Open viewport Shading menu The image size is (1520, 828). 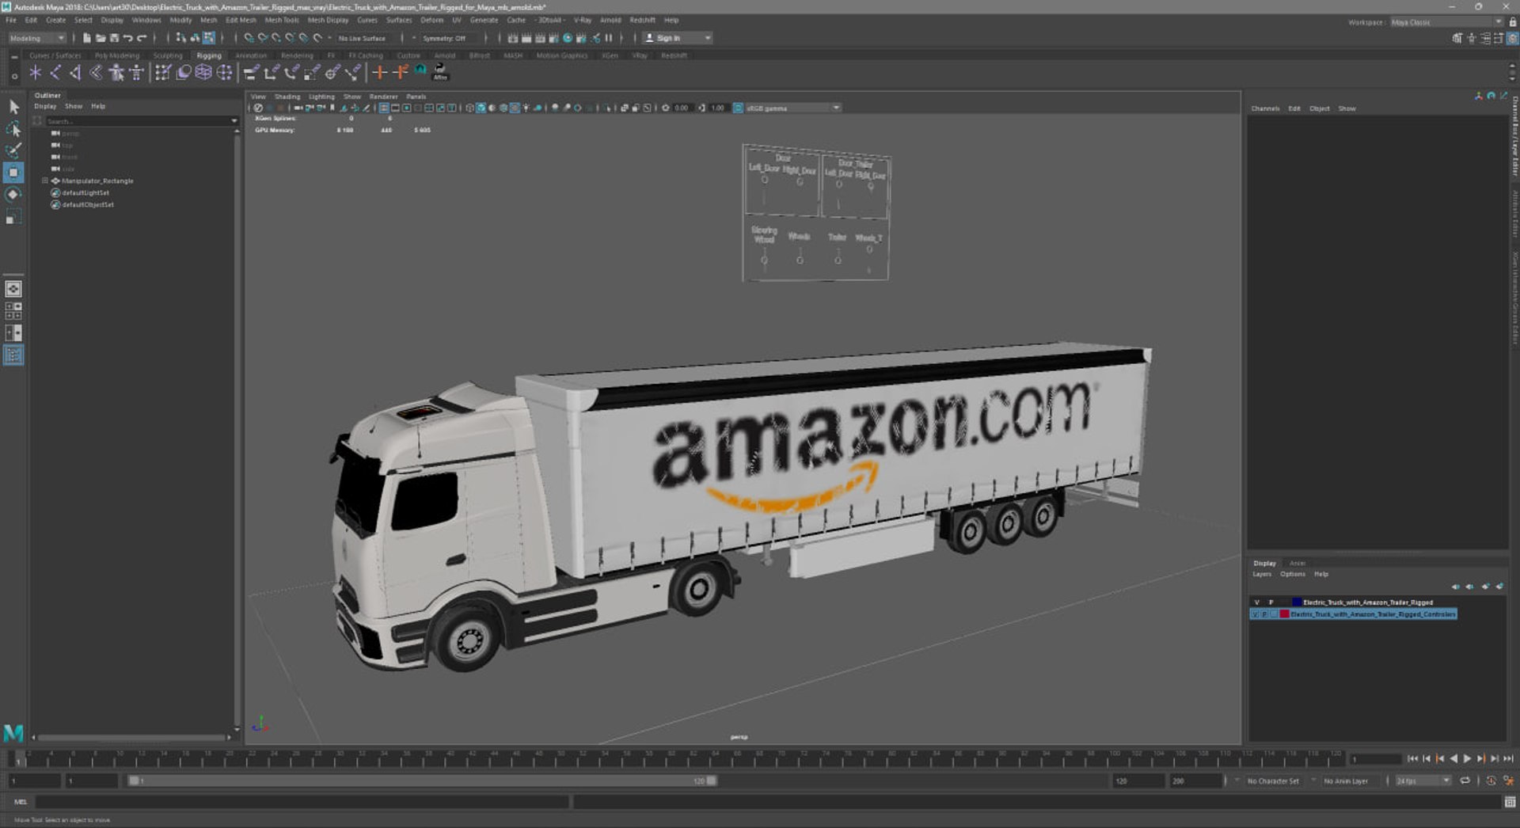[287, 97]
